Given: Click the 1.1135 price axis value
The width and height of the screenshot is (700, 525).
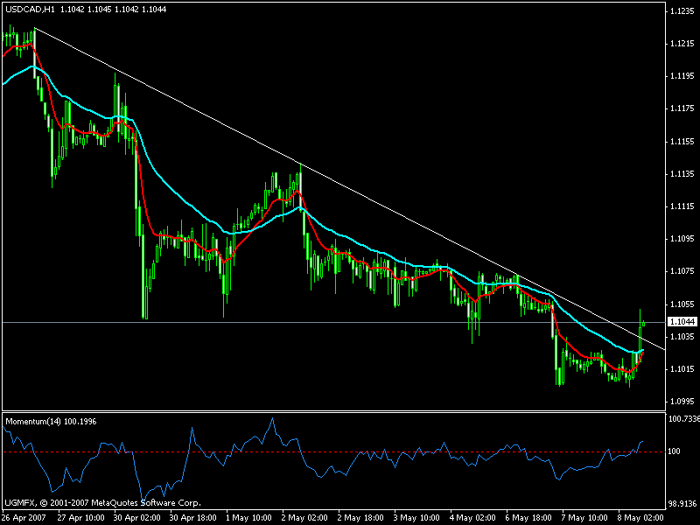Looking at the screenshot, I should click(681, 174).
